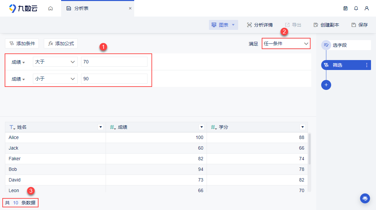Expand the 大于 operator dropdown
The height and width of the screenshot is (210, 376).
click(x=55, y=62)
